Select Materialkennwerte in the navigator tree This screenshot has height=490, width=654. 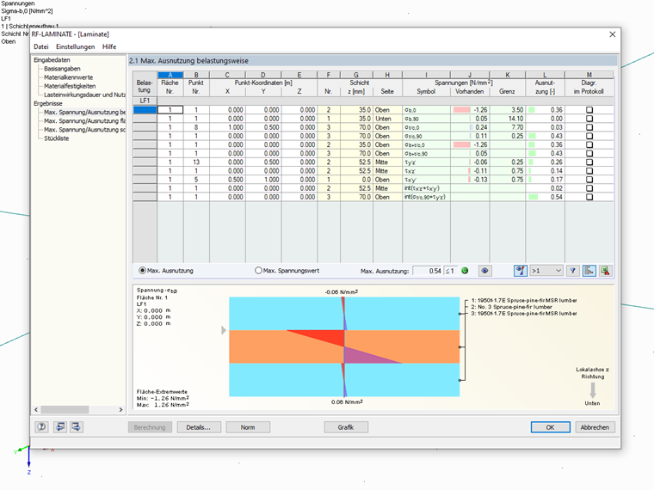pyautogui.click(x=70, y=77)
